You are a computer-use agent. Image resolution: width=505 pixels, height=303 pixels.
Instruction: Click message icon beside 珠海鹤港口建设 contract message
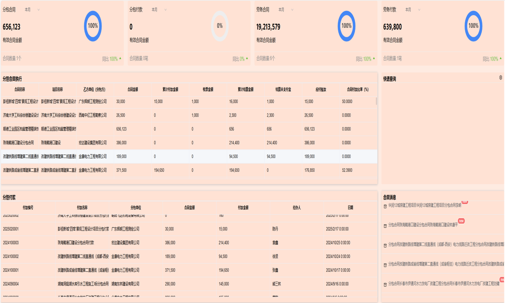tap(385, 225)
